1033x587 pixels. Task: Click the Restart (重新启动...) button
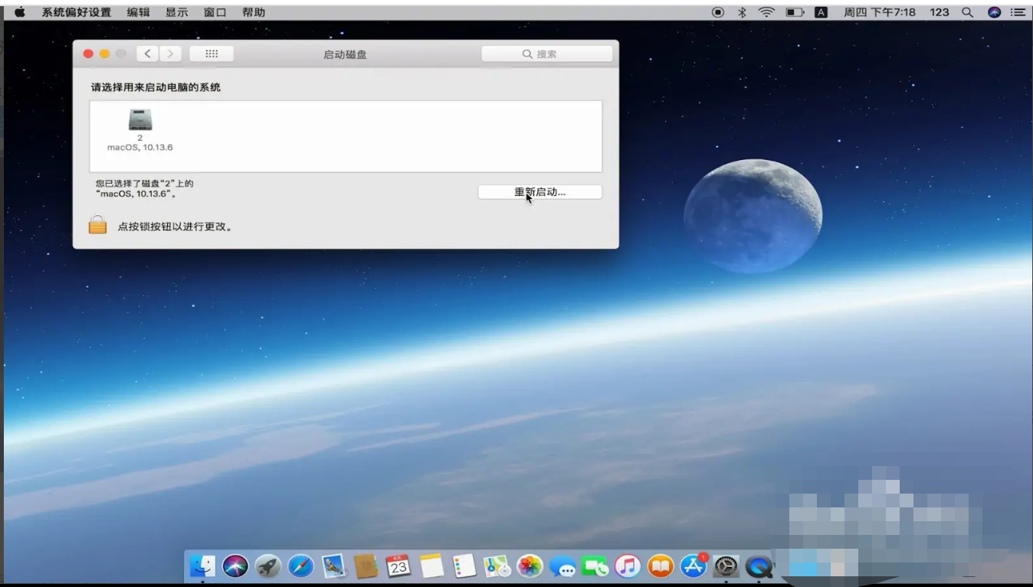tap(539, 192)
